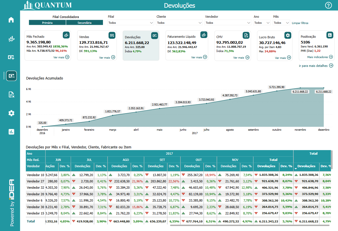338x231 pixels.
Task: Switch to Secundária consolidating branch
Action: (x=84, y=23)
